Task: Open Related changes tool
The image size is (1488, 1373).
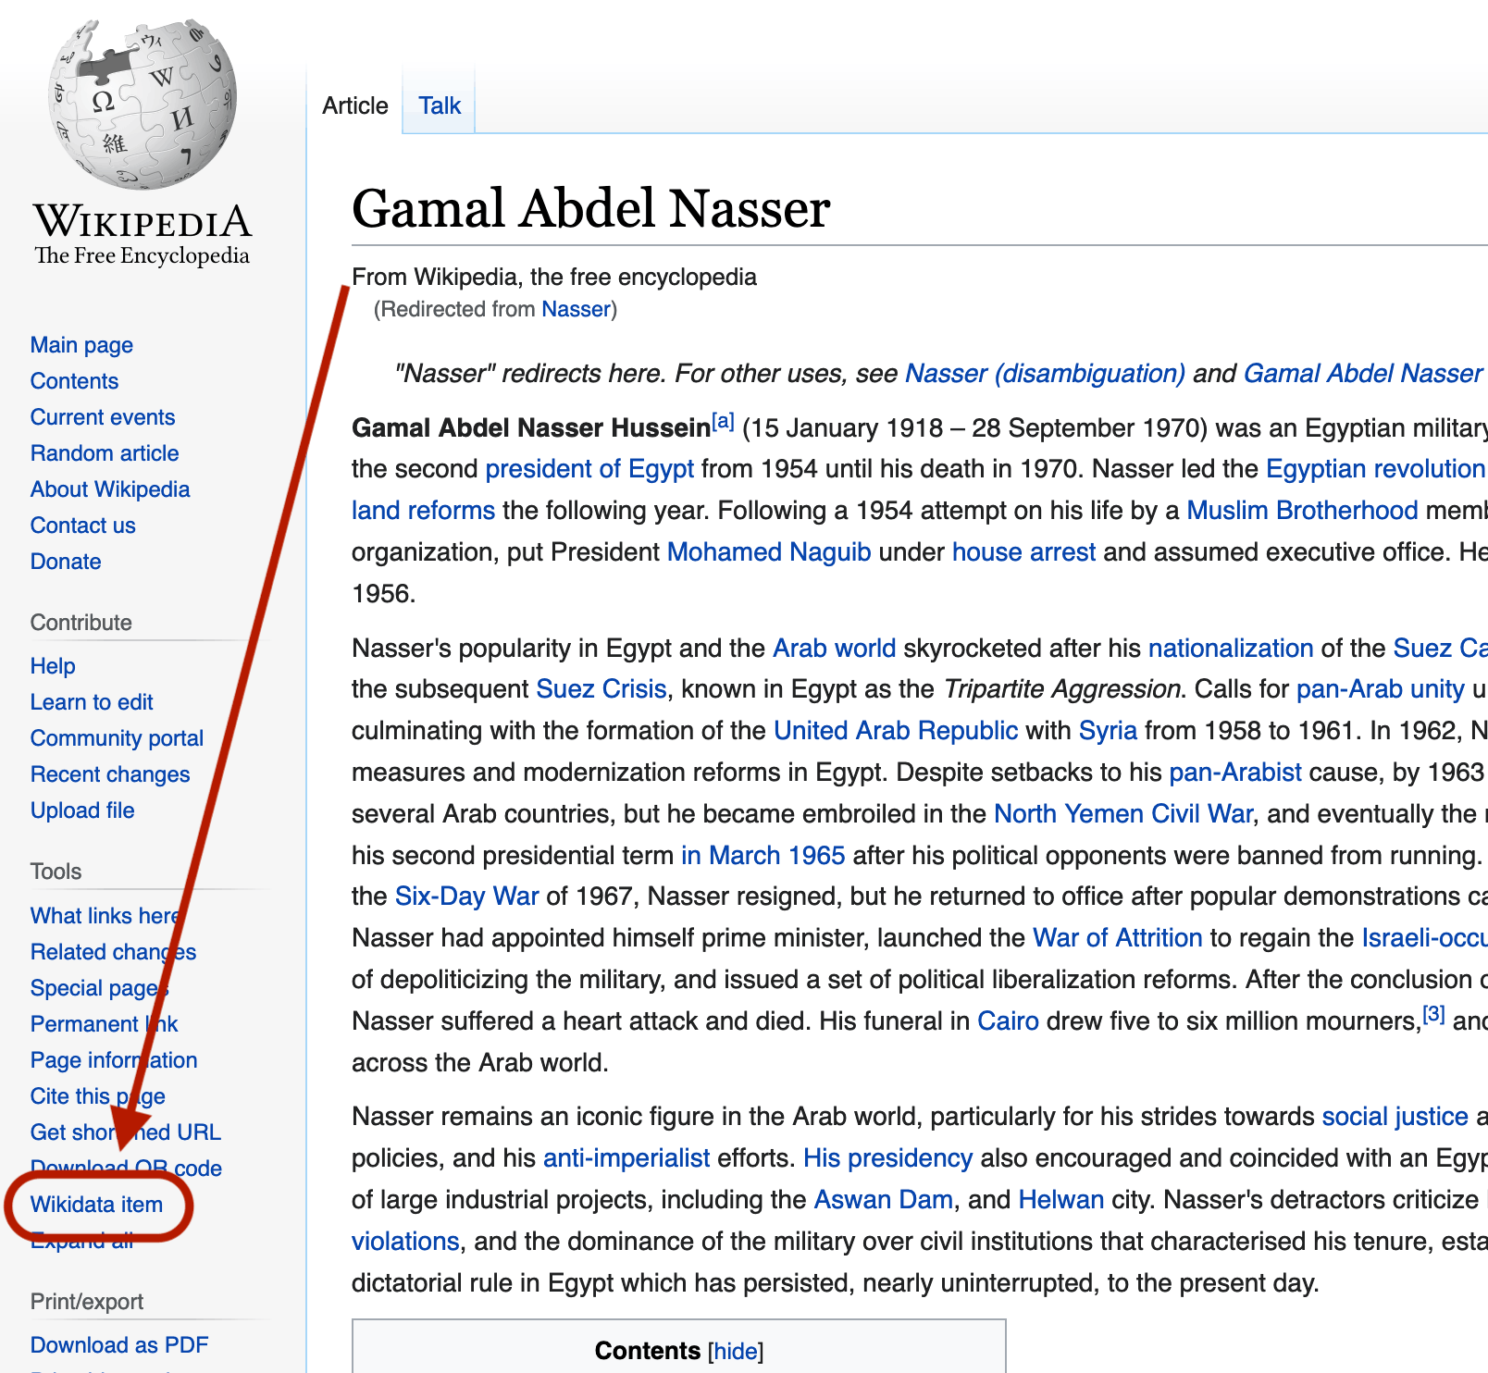Action: tap(113, 952)
